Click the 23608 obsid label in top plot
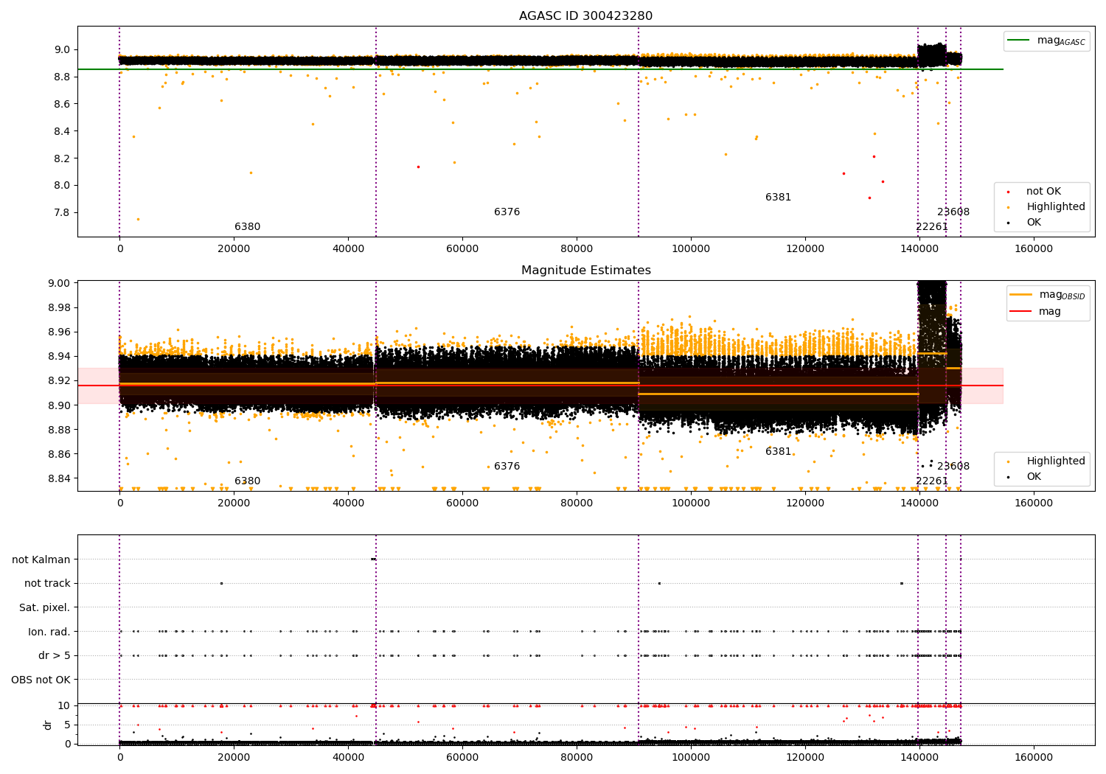Viewport: 1106px width, 774px height. [953, 212]
